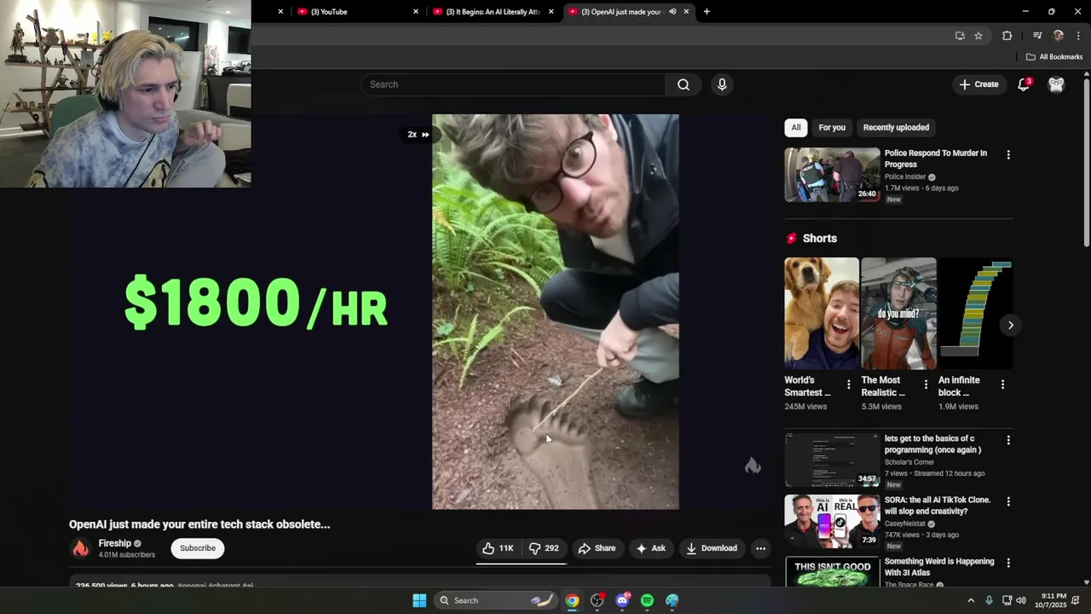The image size is (1091, 614).
Task: Open World's Smartest Short thumbnail
Action: coord(822,314)
